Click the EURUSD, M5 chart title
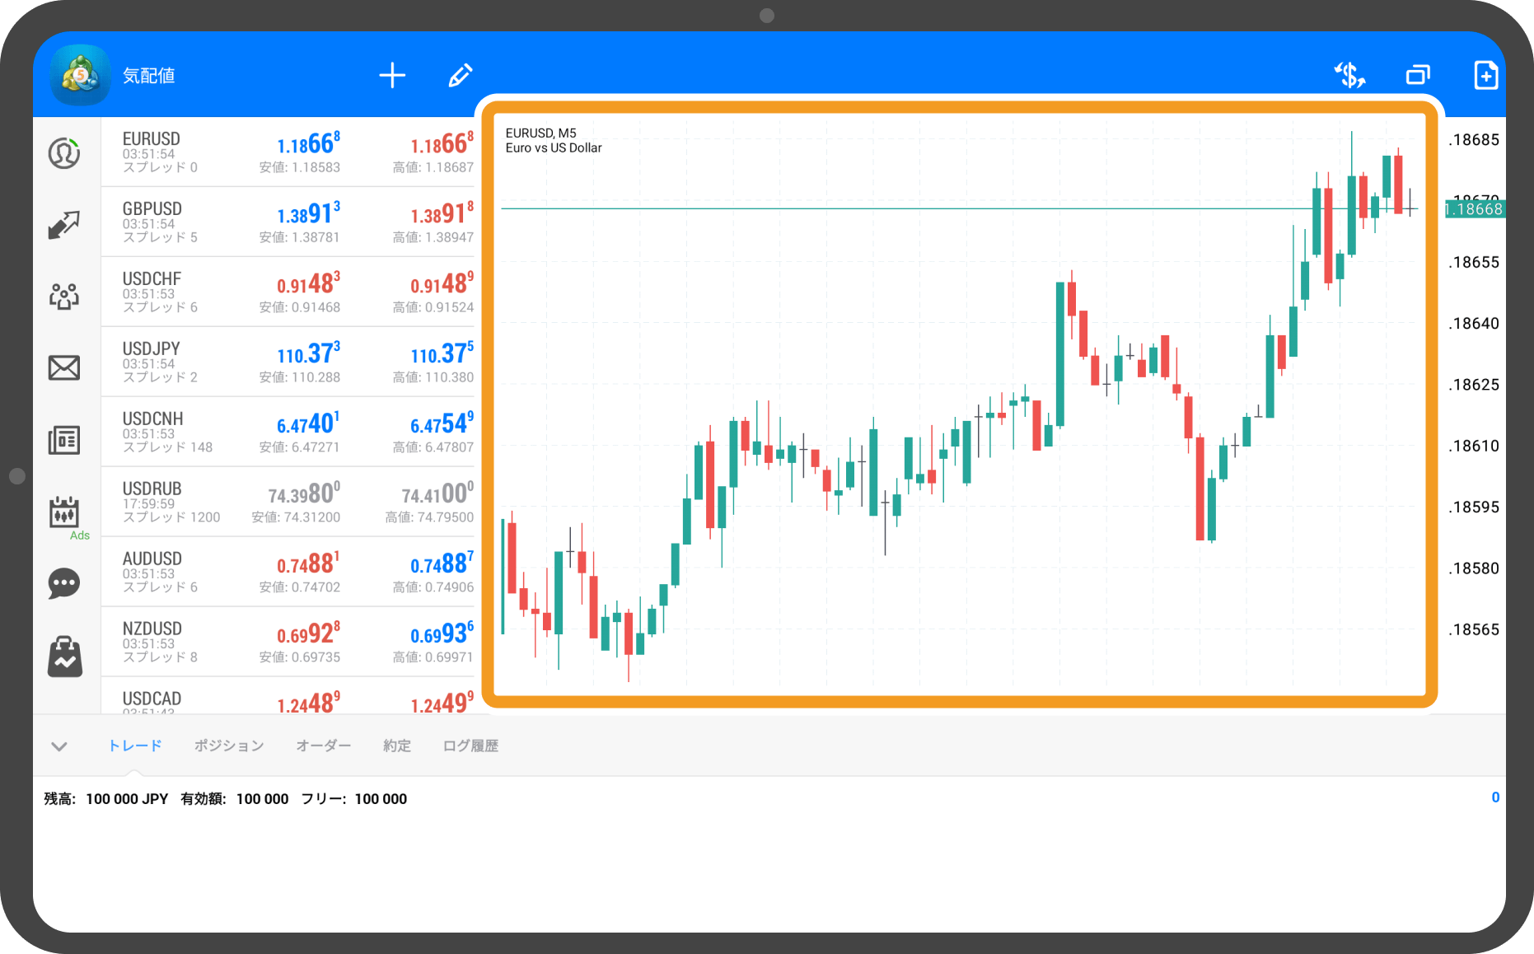 540,133
